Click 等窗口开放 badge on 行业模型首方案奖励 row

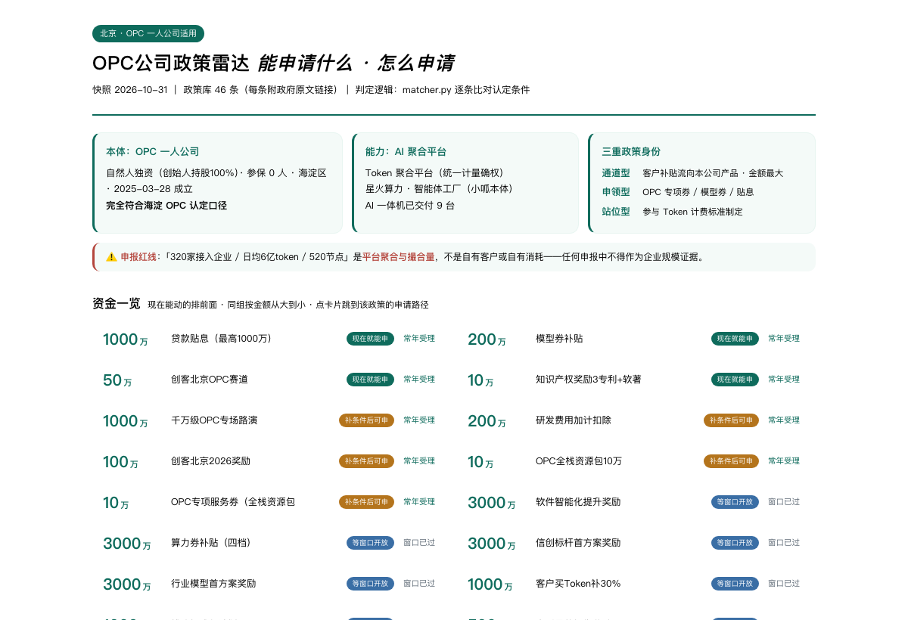tap(370, 584)
